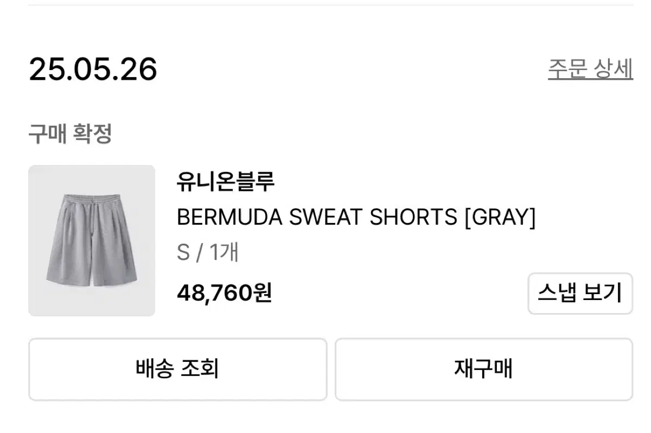Click the size letter S in the option line
The width and height of the screenshot is (651, 433).
(x=183, y=253)
